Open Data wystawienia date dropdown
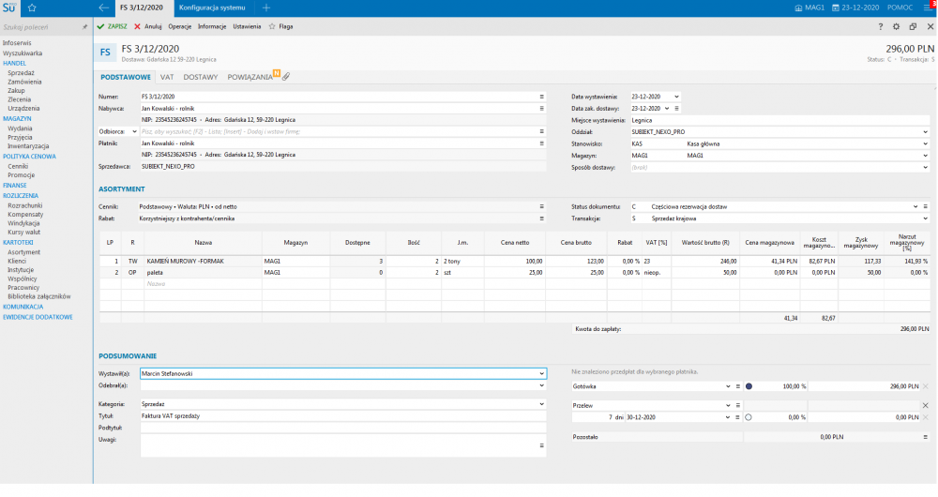The width and height of the screenshot is (938, 497). coord(676,97)
